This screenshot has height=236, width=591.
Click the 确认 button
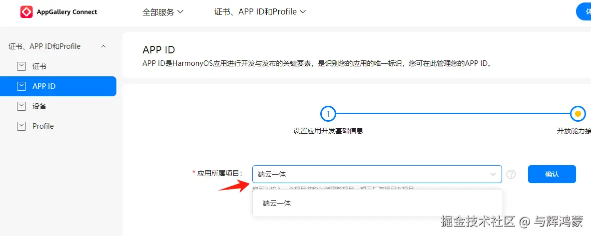[x=552, y=174]
